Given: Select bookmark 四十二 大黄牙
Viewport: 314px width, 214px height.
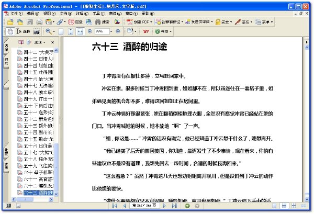Looking at the screenshot, I should pyautogui.click(x=38, y=52).
